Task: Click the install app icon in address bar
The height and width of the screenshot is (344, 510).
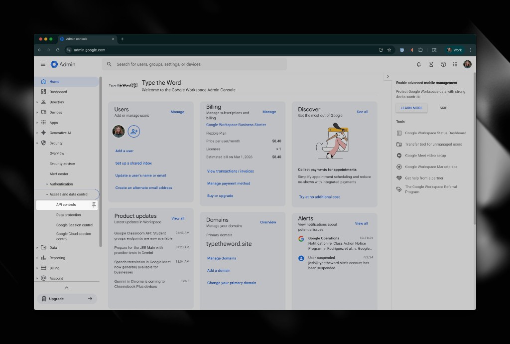Action: coord(381,50)
